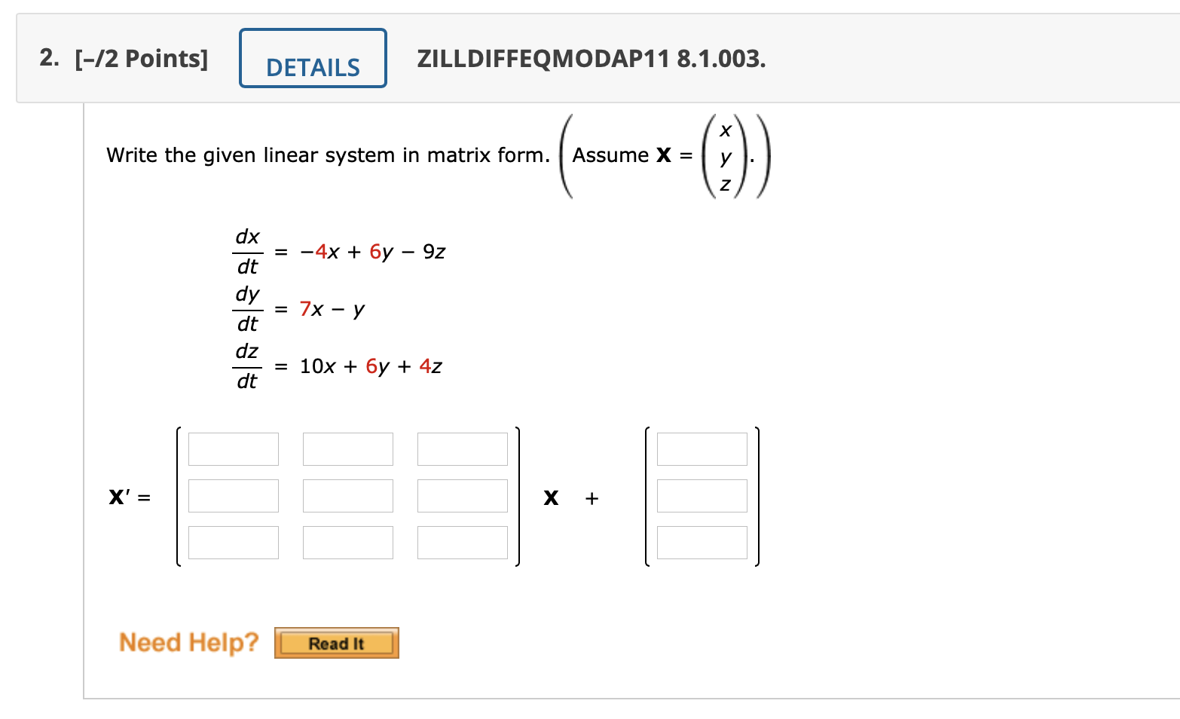1180x719 pixels.
Task: Click the top constant vector entry box
Action: 702,448
